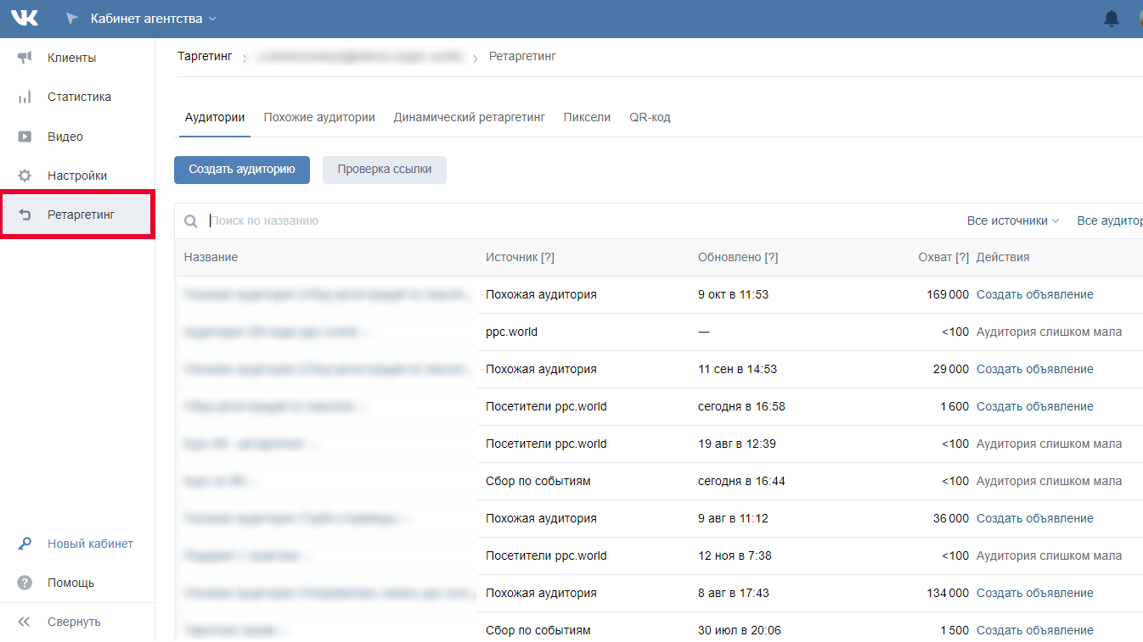
Task: Click the Таргетинг breadcrumb link
Action: tap(205, 56)
